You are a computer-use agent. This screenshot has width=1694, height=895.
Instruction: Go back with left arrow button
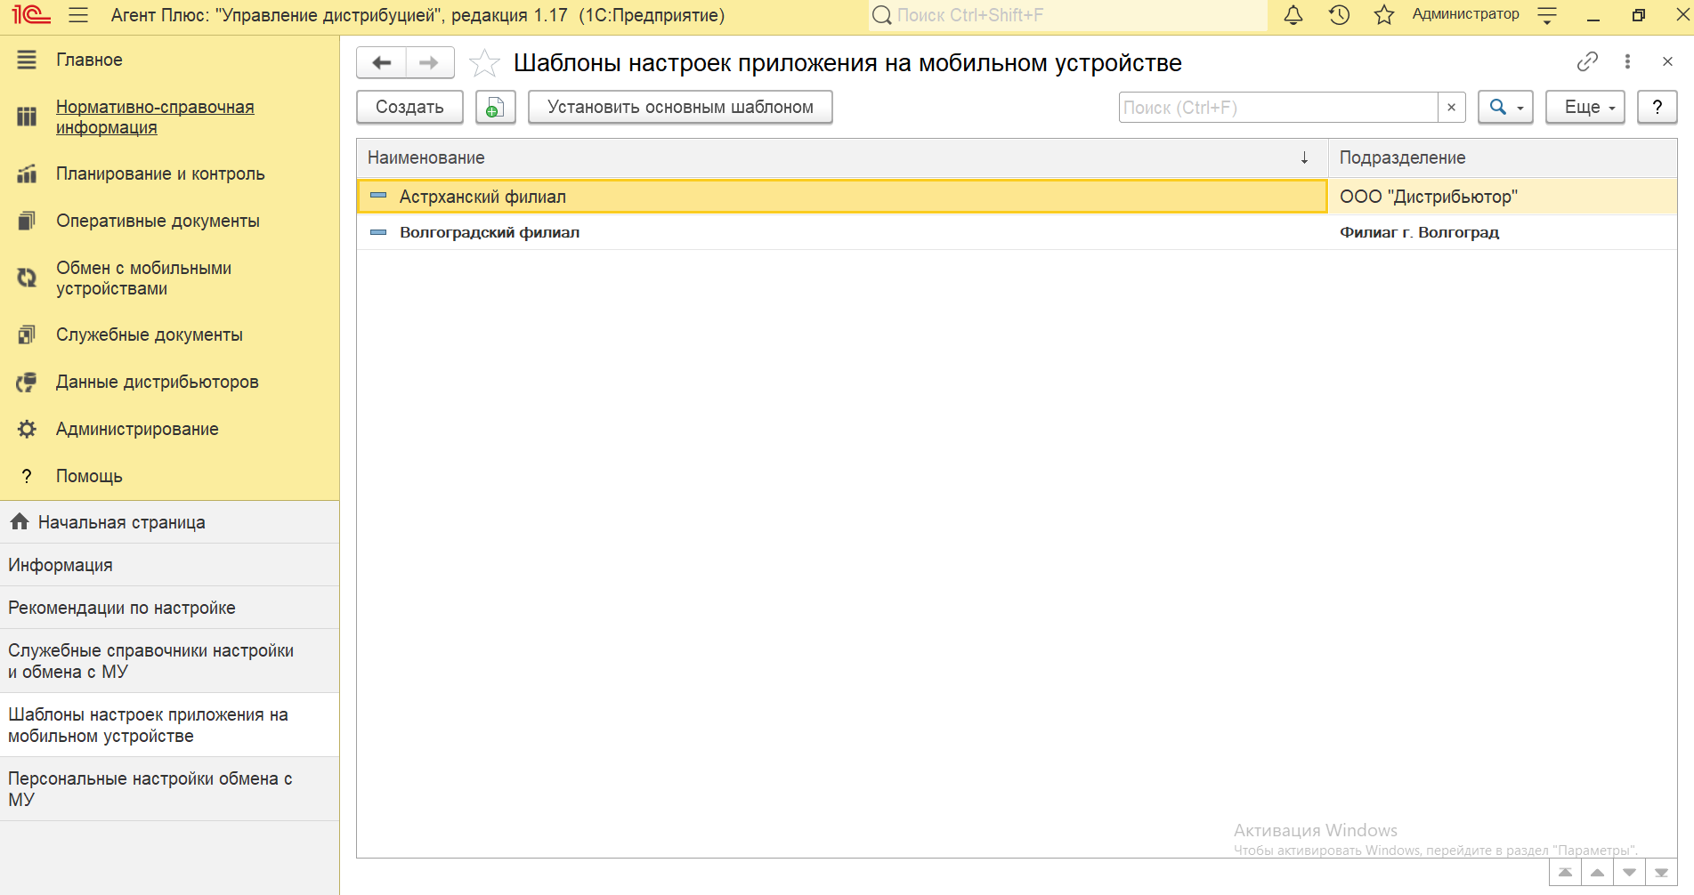382,63
